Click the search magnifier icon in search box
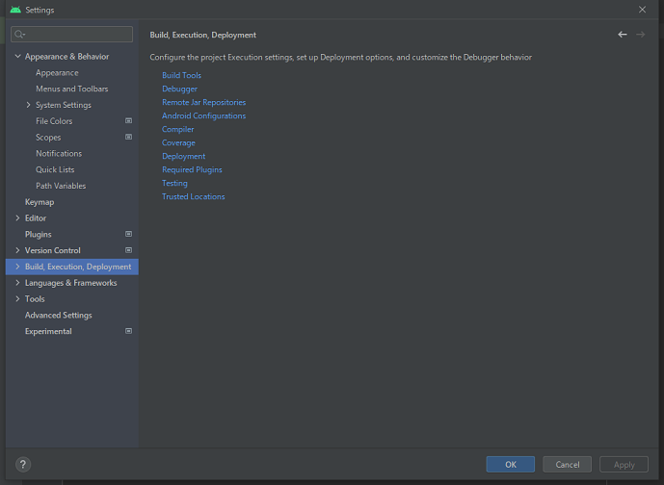Image resolution: width=664 pixels, height=485 pixels. [19, 35]
